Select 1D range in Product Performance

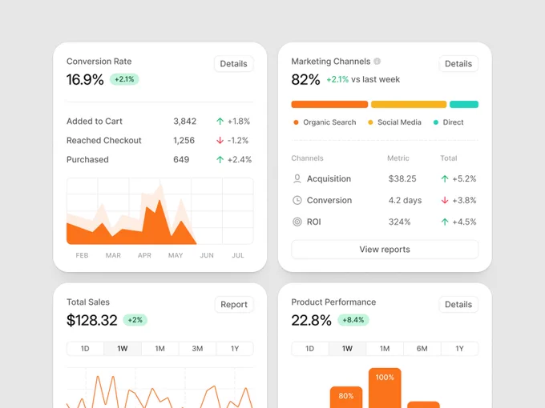pos(309,349)
